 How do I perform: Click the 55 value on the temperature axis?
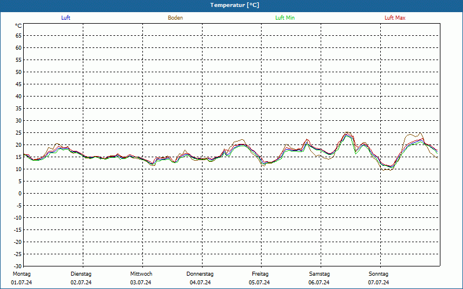pyautogui.click(x=19, y=60)
